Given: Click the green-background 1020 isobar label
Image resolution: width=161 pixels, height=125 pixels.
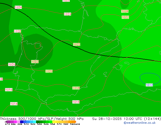Looking at the screenshot, I should tap(49, 71).
